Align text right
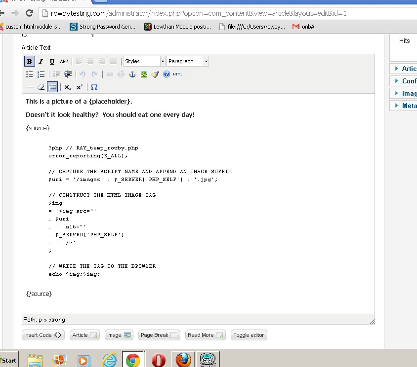Viewport: 417px width, 367px height. [x=102, y=61]
